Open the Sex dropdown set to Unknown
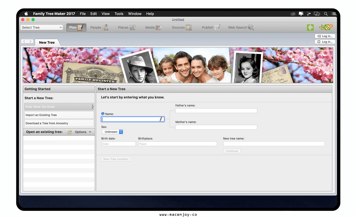Image resolution: width=356 pixels, height=218 pixels. click(112, 132)
